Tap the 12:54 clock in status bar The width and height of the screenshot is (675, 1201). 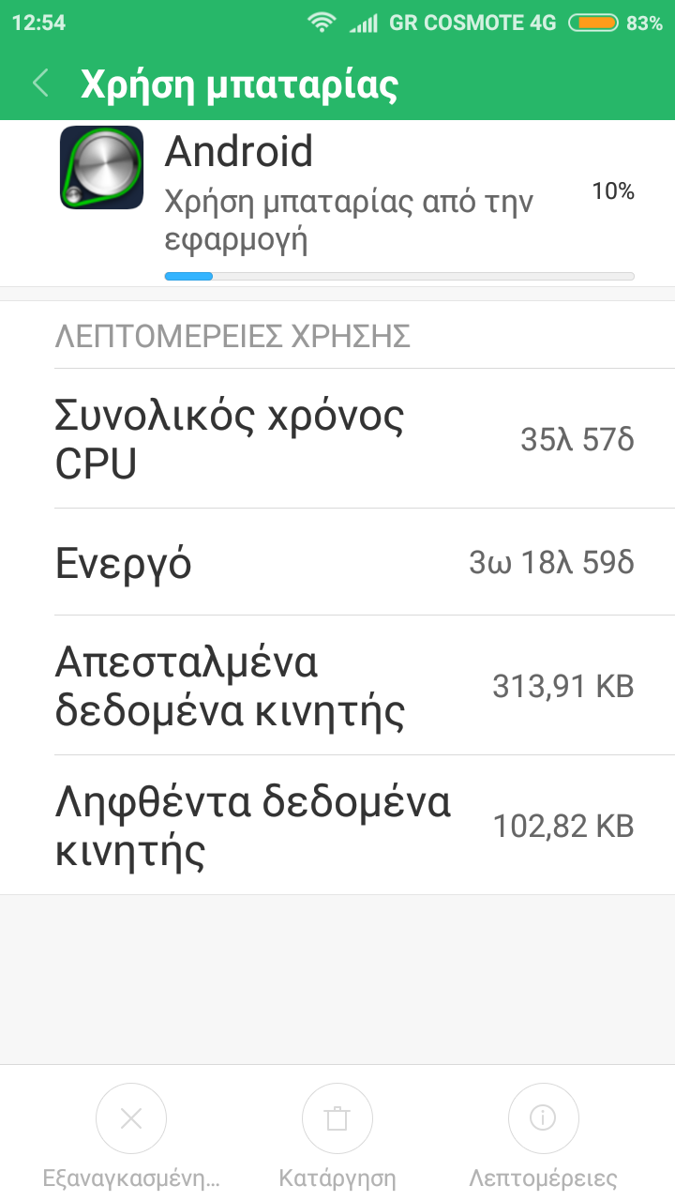click(38, 23)
